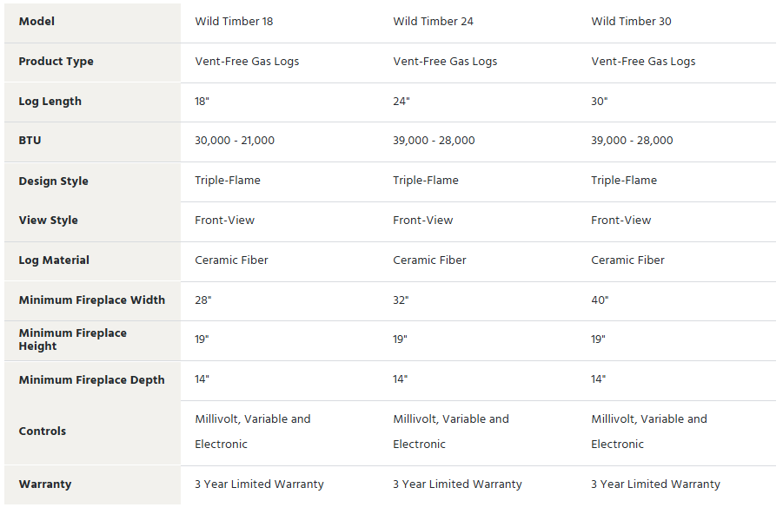Select Wild Timber 30 warranty text
783x514 pixels.
click(x=655, y=484)
